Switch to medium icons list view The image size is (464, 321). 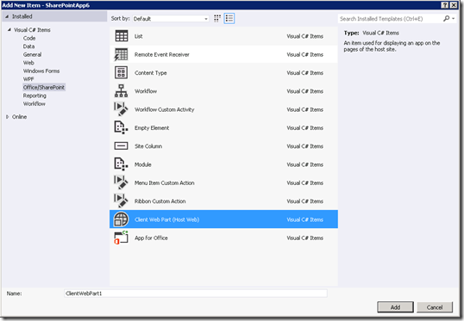(229, 18)
